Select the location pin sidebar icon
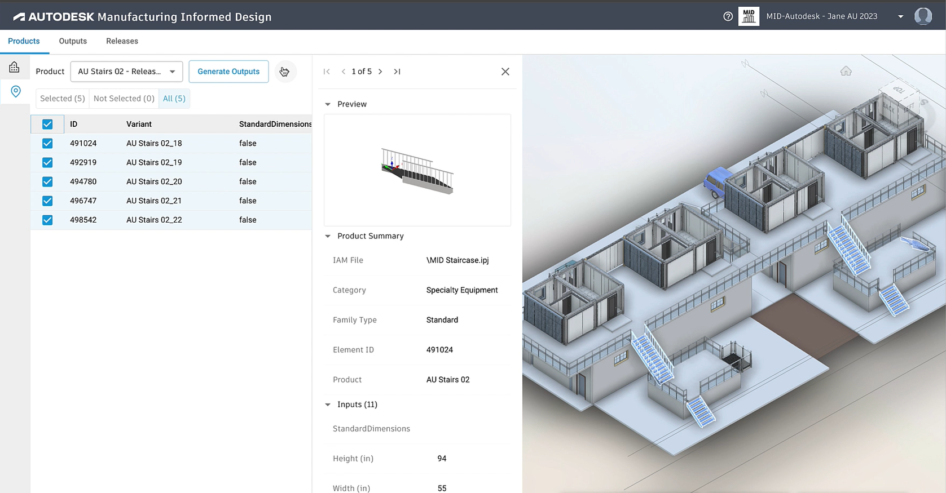The width and height of the screenshot is (946, 493). pyautogui.click(x=15, y=91)
